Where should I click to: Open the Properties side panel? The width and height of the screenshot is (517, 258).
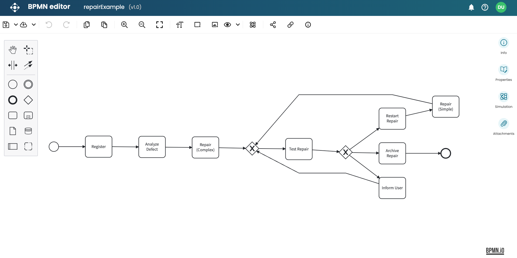[x=504, y=73]
